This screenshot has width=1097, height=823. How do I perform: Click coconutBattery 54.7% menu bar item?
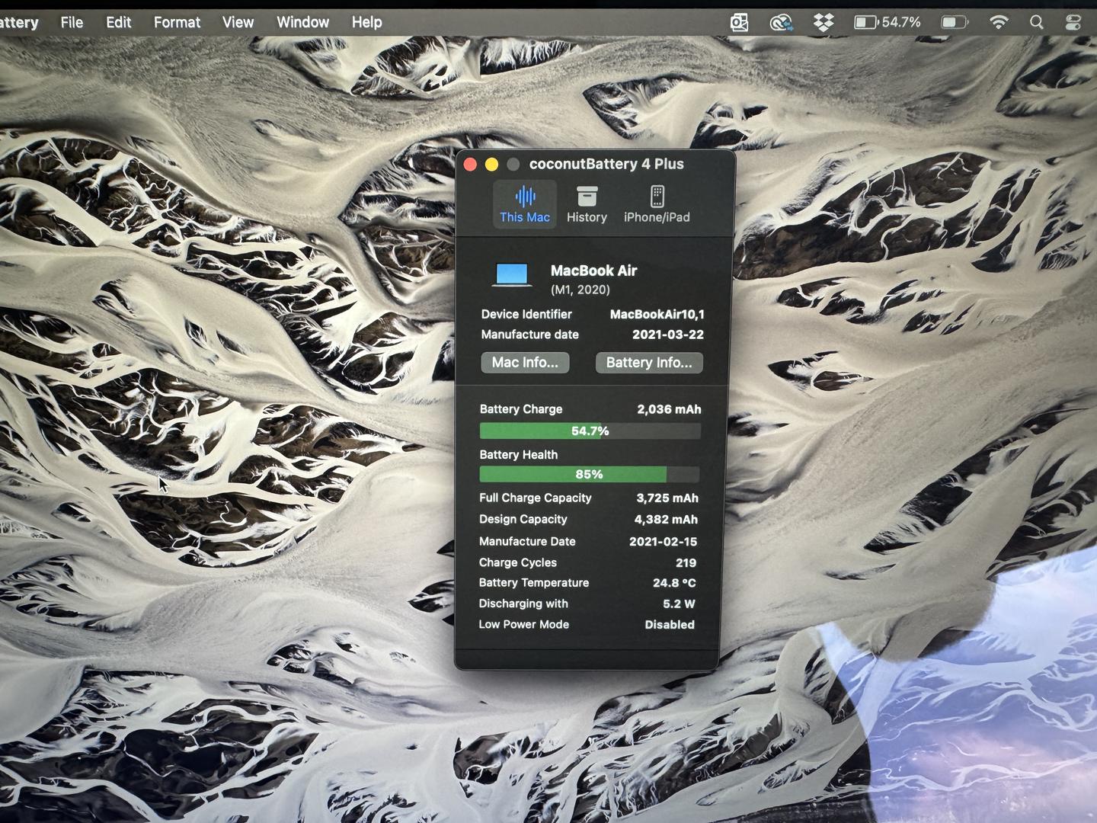(888, 23)
